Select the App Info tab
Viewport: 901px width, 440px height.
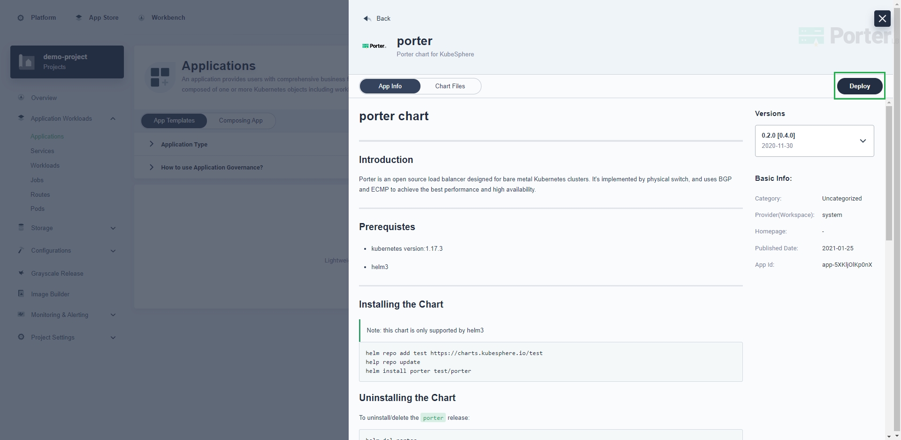[390, 86]
